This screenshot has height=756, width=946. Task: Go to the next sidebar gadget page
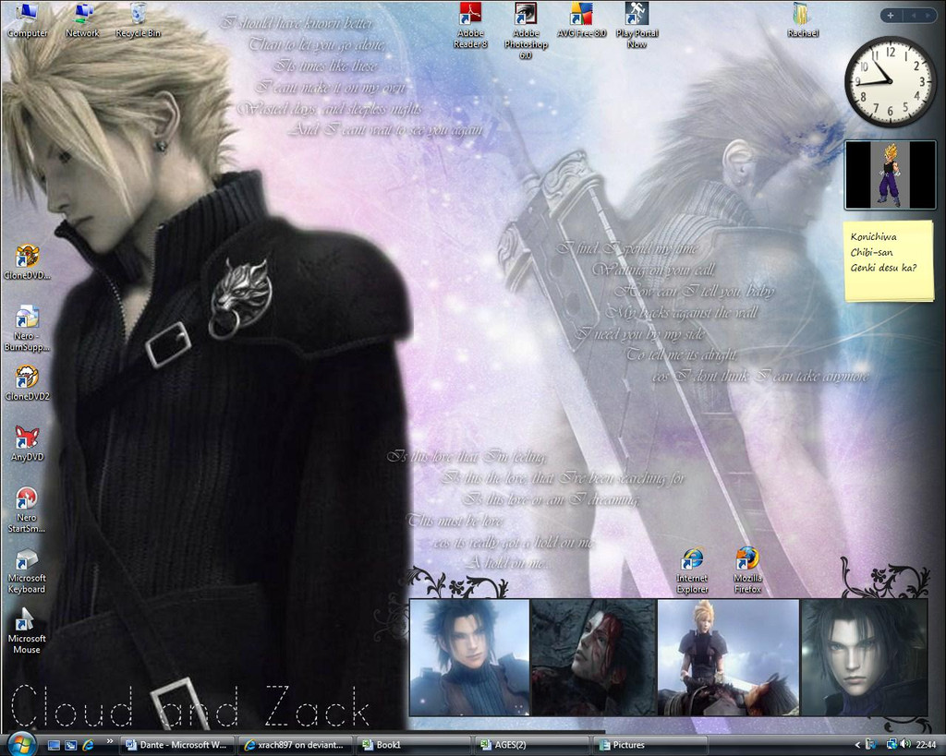927,16
